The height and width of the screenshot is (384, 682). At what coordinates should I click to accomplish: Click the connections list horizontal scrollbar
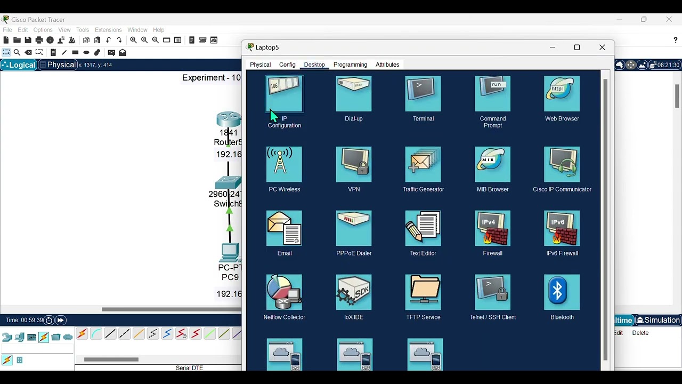(x=111, y=359)
